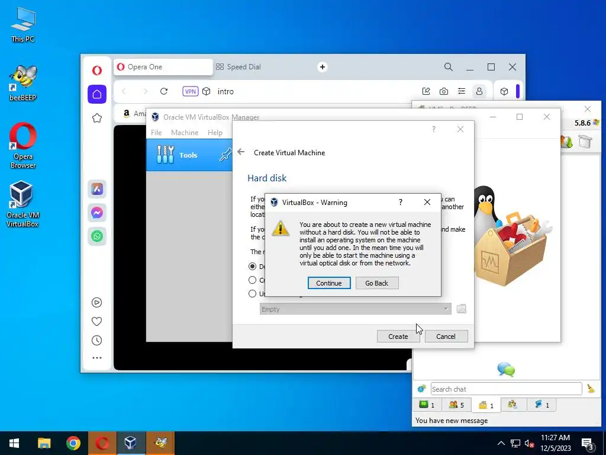Open the beeBEEP contacts share tab
The height and width of the screenshot is (455, 606).
tap(513, 405)
